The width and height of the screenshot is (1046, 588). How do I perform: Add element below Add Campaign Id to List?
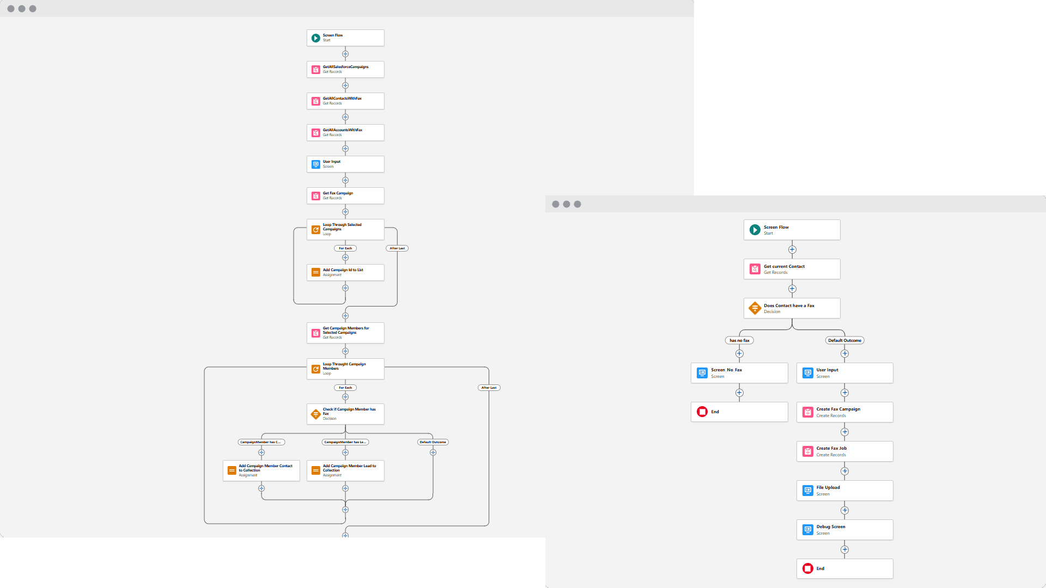pyautogui.click(x=345, y=288)
